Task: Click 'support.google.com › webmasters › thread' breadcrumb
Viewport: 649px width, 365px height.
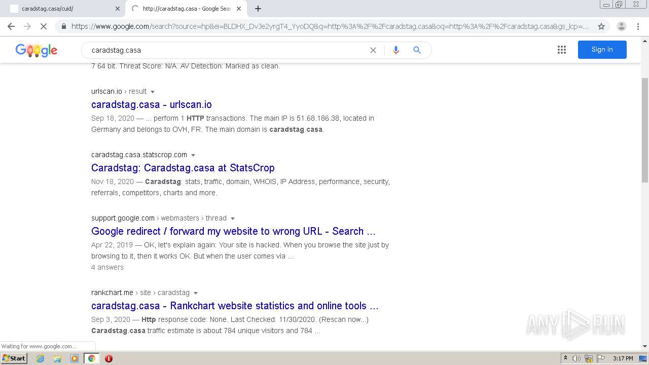Action: click(159, 218)
